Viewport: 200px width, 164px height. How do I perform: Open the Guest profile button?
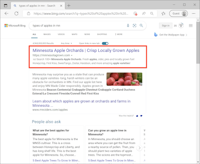point(179,13)
